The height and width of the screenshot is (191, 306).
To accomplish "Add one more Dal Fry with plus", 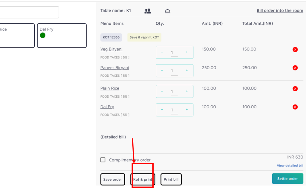I will tap(187, 110).
